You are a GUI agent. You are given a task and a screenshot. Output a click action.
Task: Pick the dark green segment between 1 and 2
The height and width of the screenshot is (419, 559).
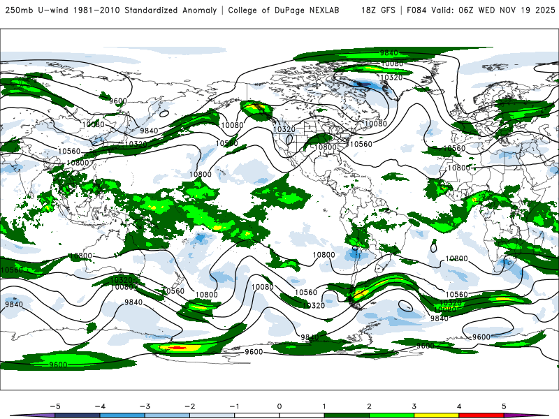[347, 416]
